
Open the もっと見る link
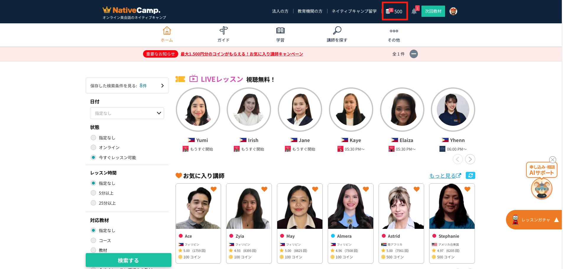(445, 176)
